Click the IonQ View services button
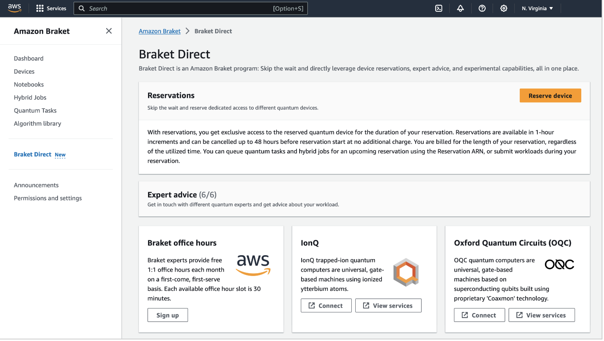Viewport: 604px width, 341px height. 388,306
